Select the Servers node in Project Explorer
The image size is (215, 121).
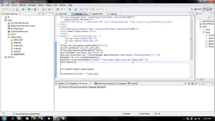coord(10,57)
